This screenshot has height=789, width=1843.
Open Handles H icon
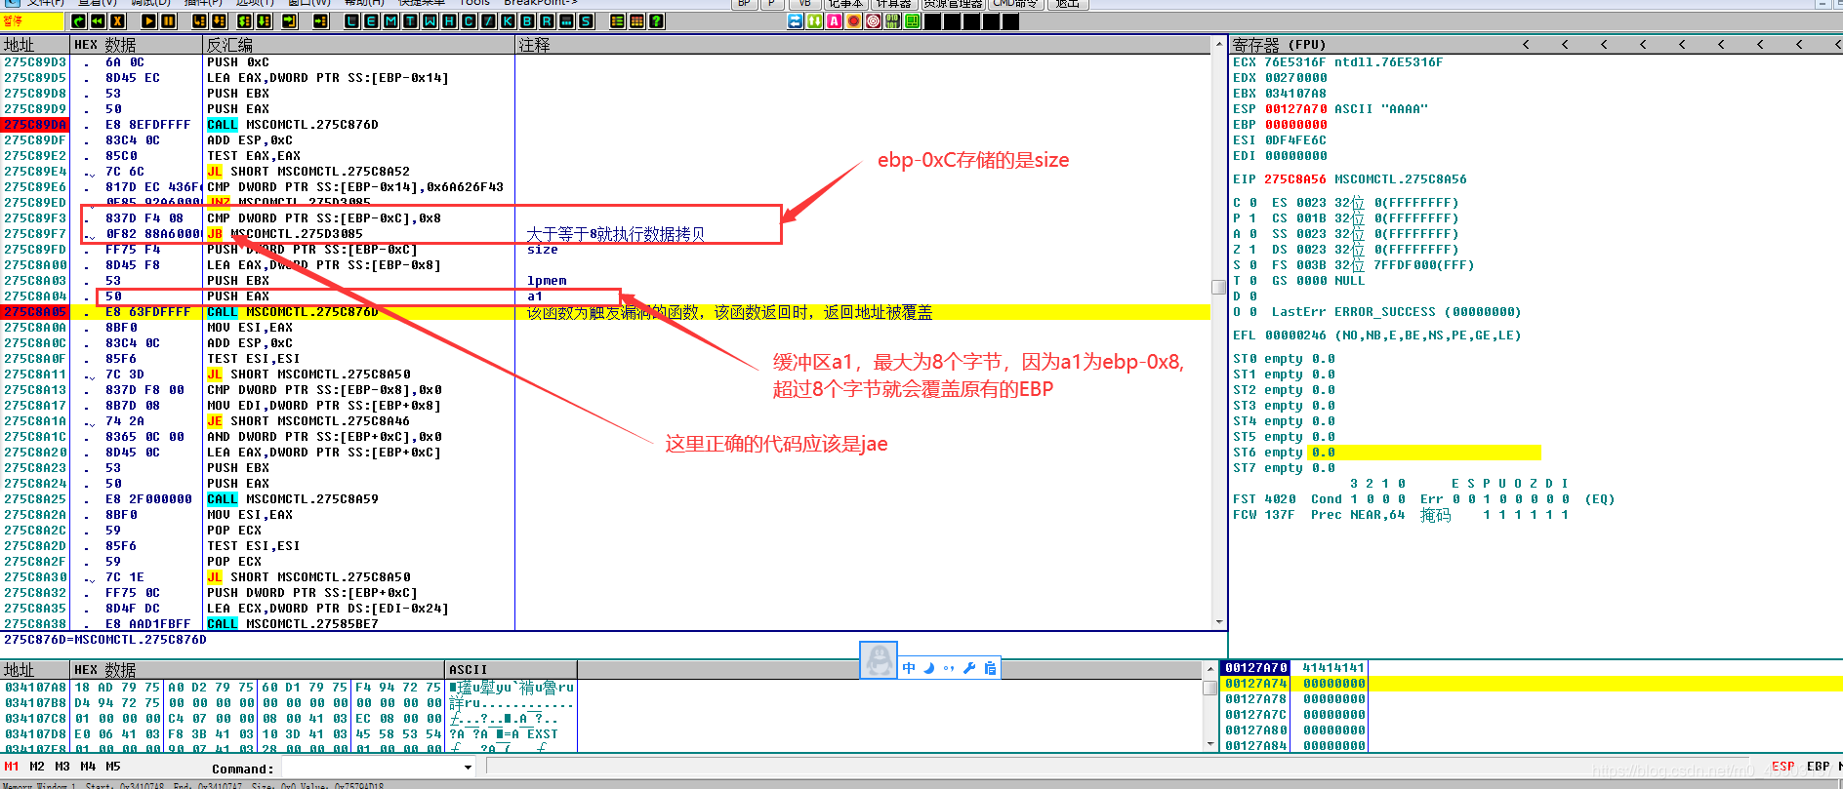coord(449,21)
